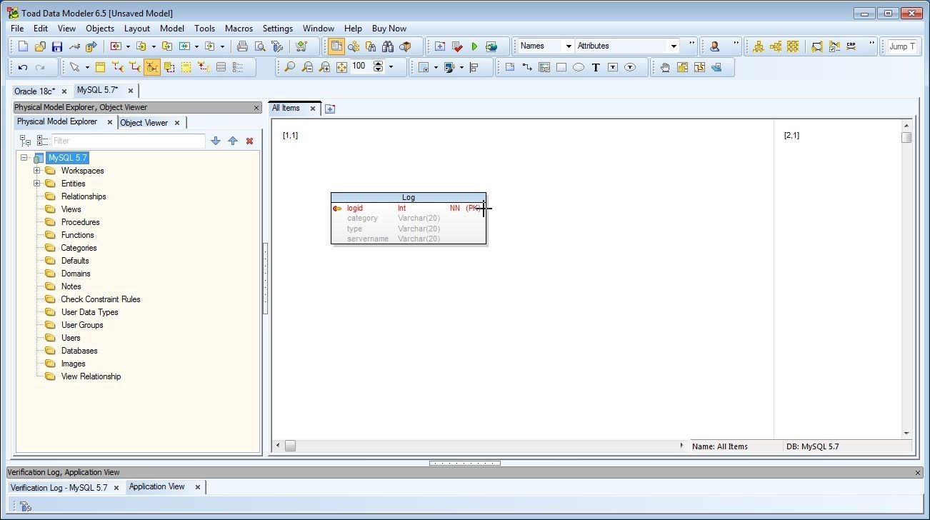Click the user profile icon in toolbar

coord(714,46)
